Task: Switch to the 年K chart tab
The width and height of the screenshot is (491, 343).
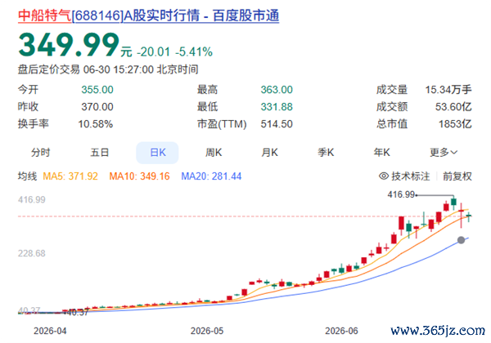Action: click(381, 153)
